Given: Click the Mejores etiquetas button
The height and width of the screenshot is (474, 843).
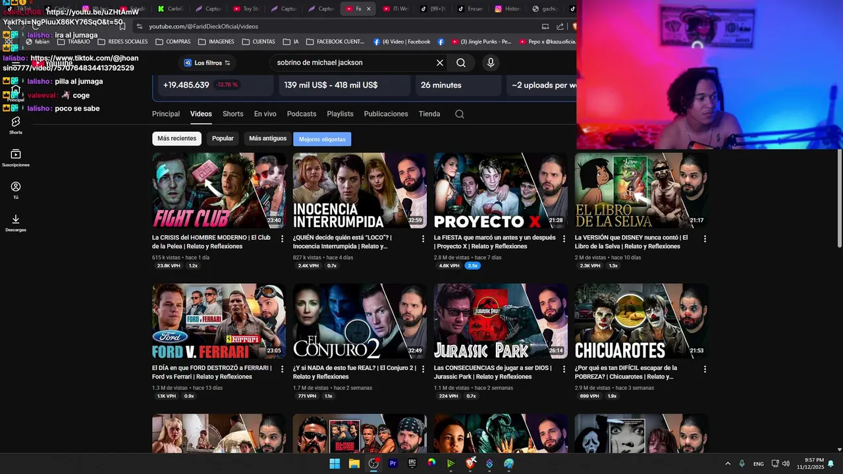Looking at the screenshot, I should coord(322,139).
